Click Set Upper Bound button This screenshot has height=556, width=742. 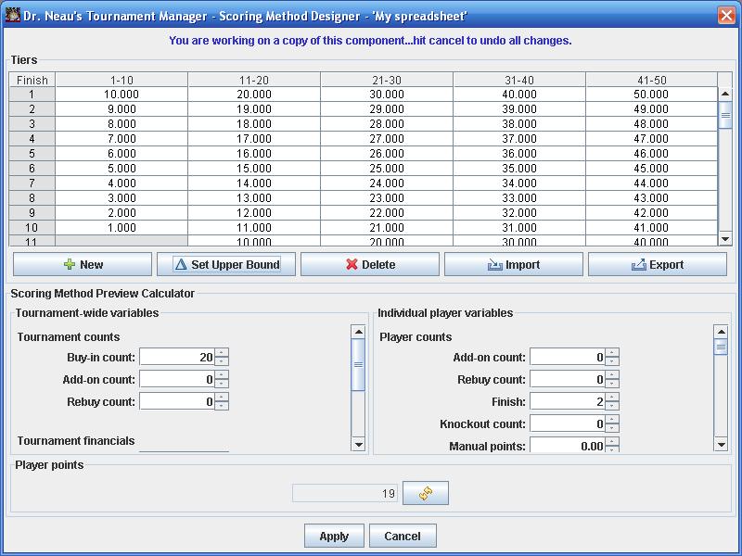226,264
